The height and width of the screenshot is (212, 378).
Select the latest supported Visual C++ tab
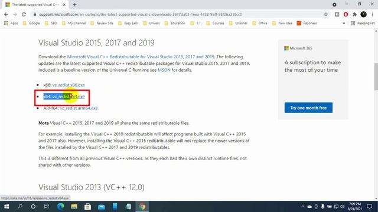35,5
